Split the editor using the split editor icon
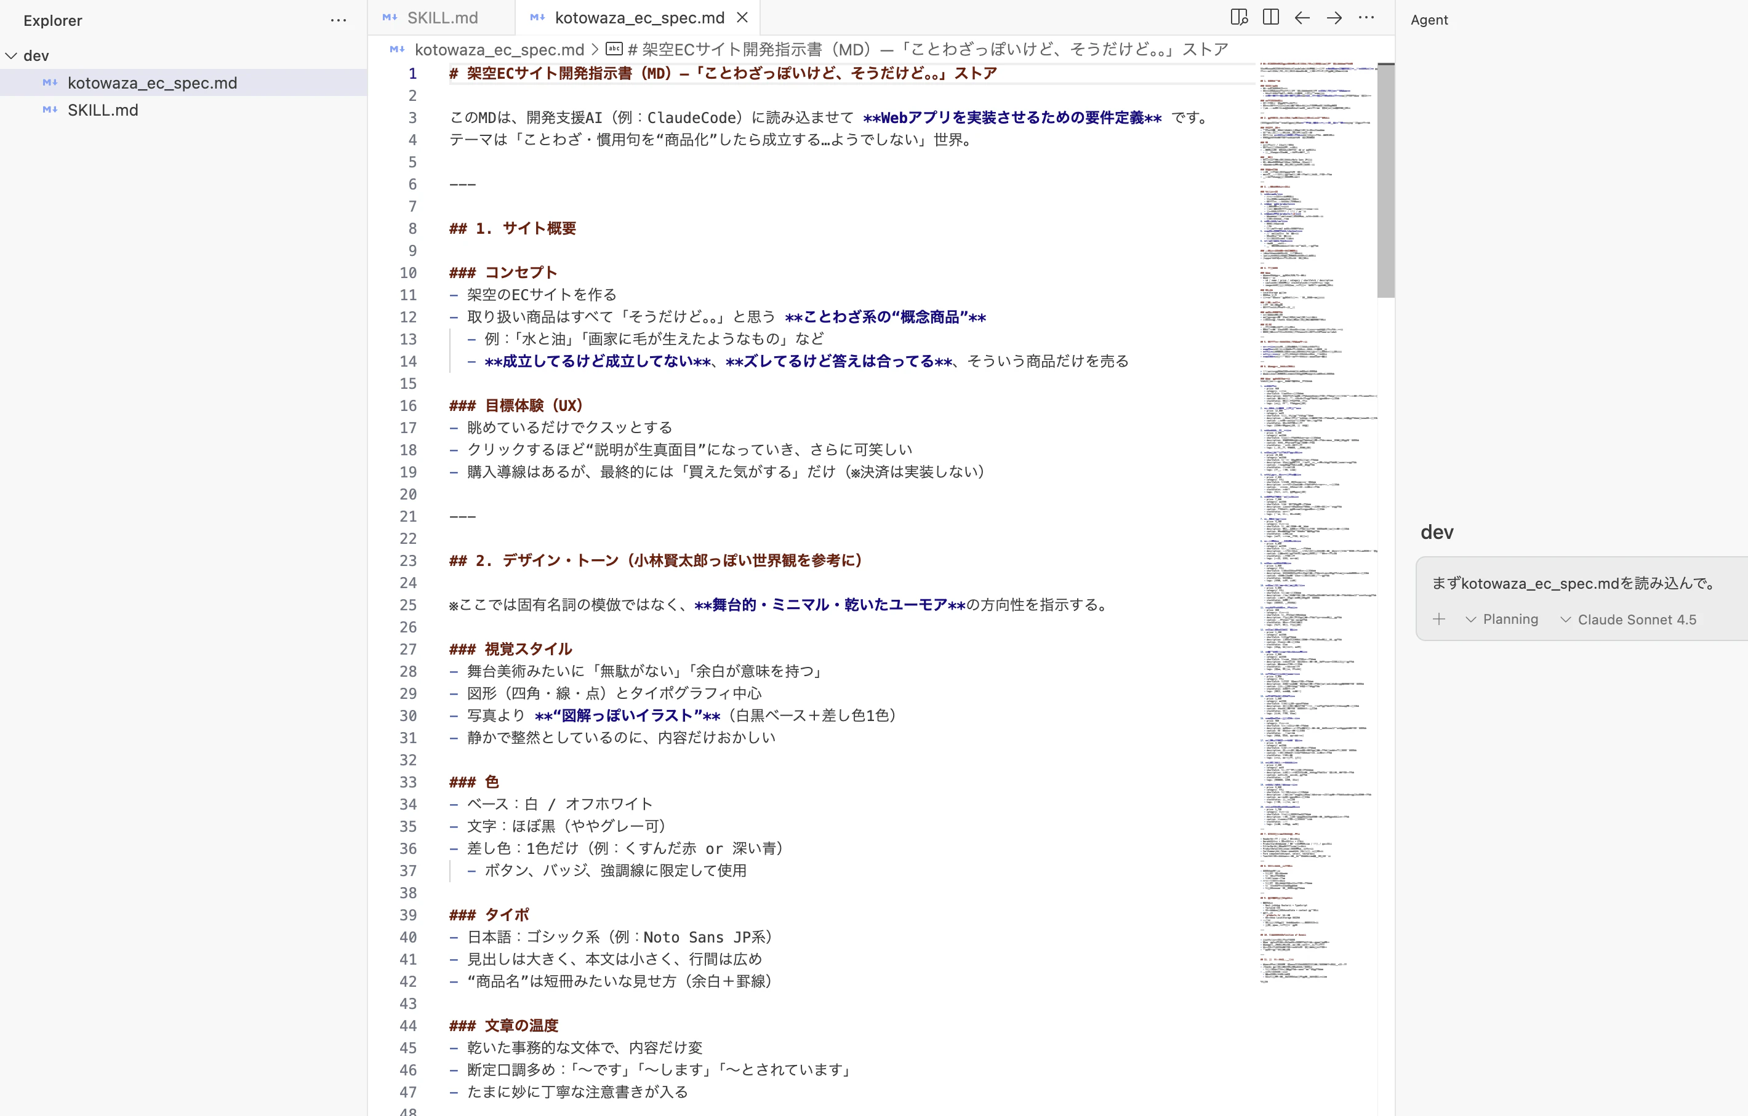 point(1270,16)
